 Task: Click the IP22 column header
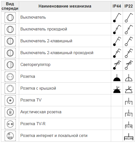tap(129, 6)
